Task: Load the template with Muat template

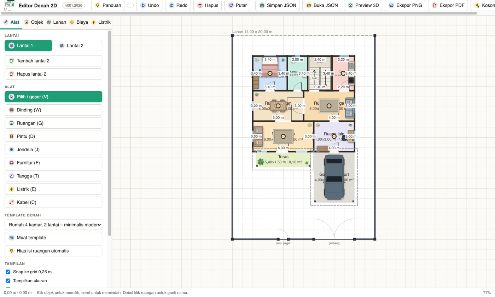Action: (x=53, y=238)
